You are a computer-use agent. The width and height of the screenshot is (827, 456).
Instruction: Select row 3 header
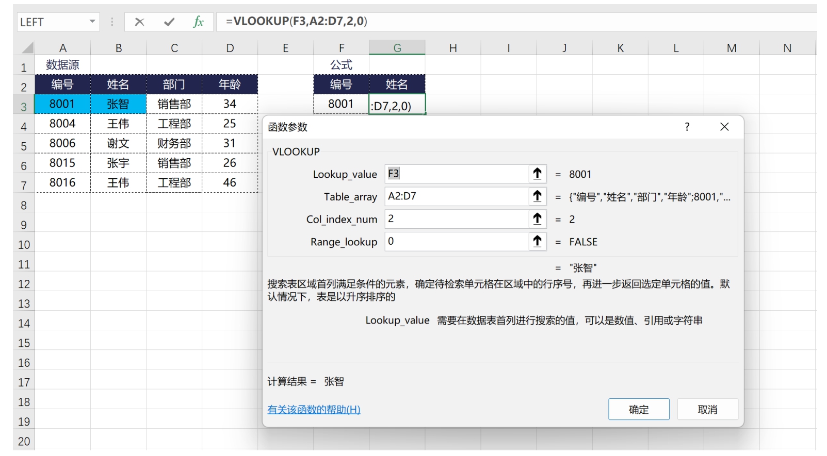coord(24,107)
